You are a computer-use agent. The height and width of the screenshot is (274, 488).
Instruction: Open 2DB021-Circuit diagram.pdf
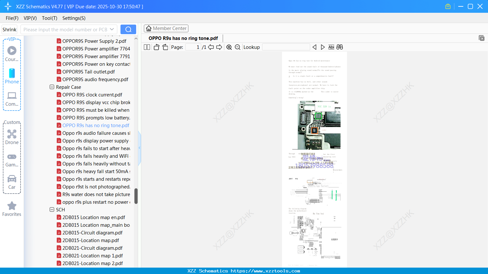pos(92,248)
